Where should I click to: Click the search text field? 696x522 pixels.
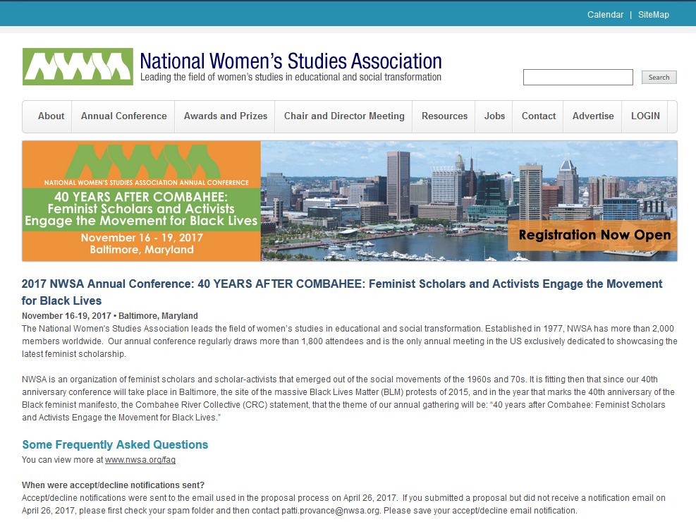pyautogui.click(x=578, y=78)
